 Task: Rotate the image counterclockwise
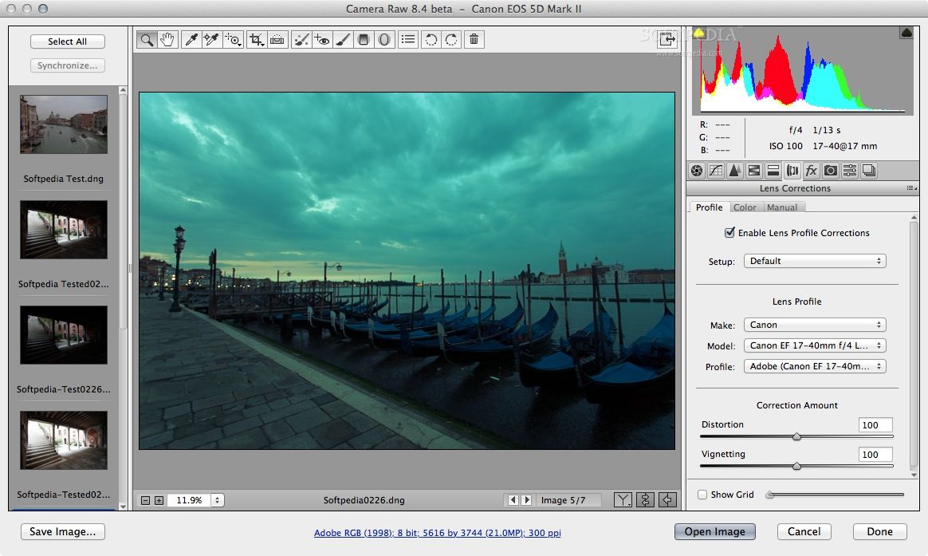pyautogui.click(x=430, y=38)
